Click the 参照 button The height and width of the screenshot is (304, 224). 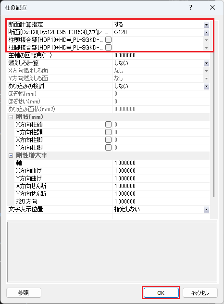(x=24, y=292)
